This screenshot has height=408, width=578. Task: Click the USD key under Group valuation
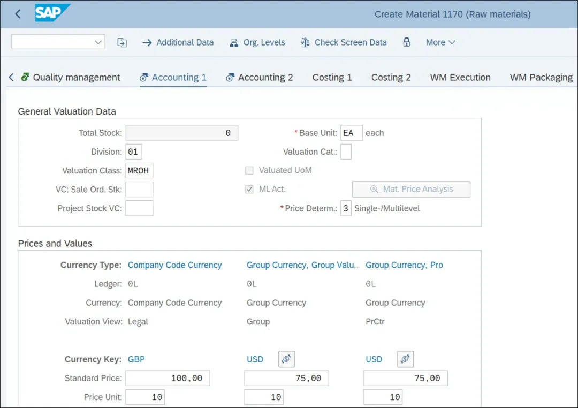point(255,359)
